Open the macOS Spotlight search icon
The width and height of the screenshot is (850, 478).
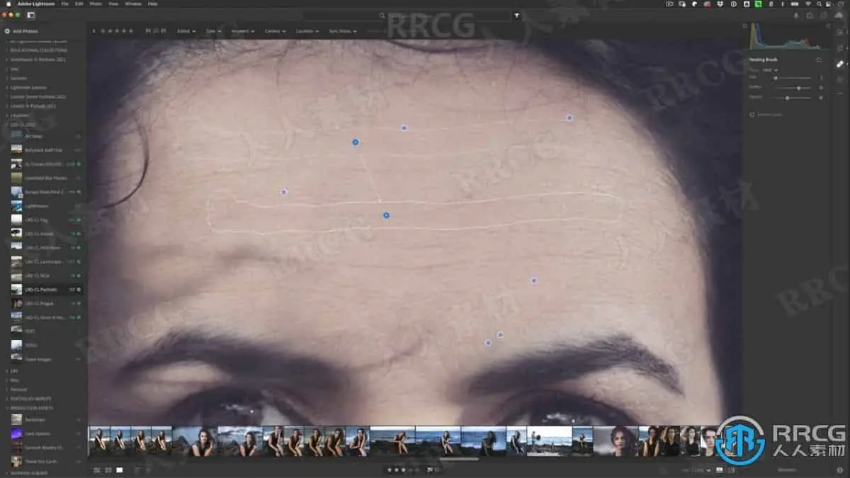(x=818, y=4)
